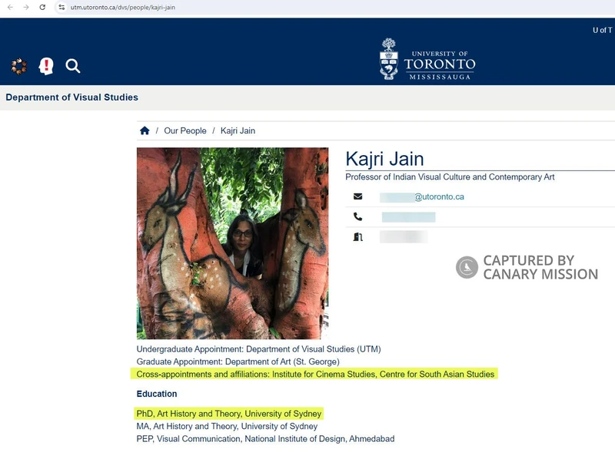The height and width of the screenshot is (452, 615).
Task: Click the office door location icon
Action: click(357, 237)
